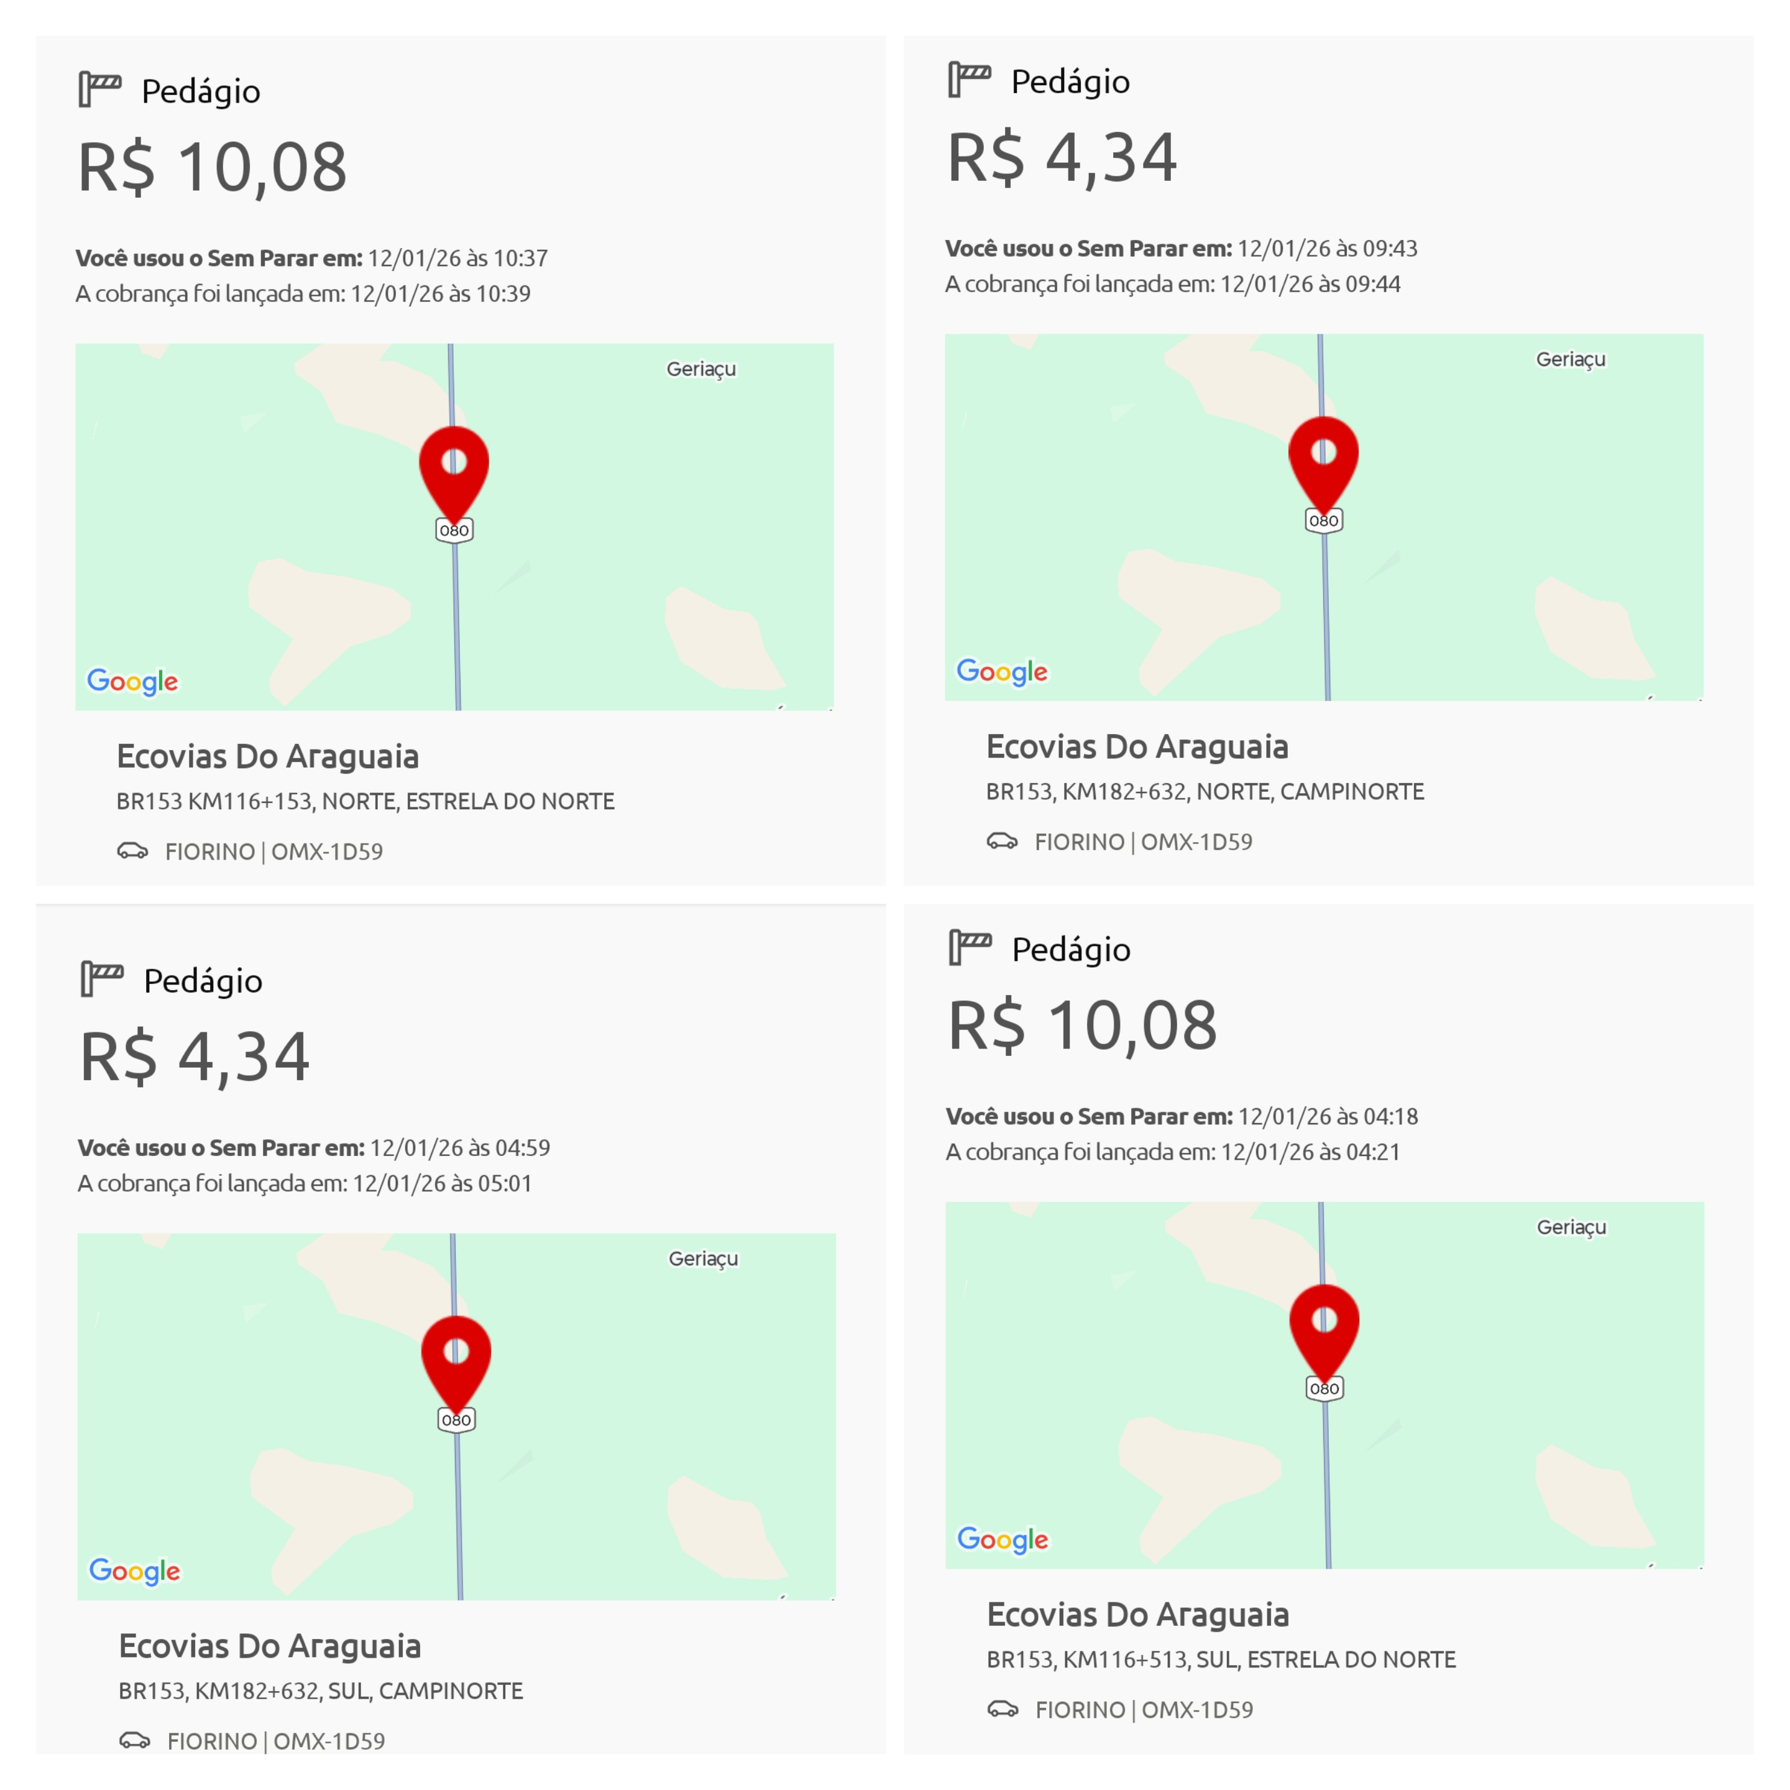1790x1790 pixels.
Task: Select the toll gate icon on the 04:18 charge
Action: click(x=970, y=948)
